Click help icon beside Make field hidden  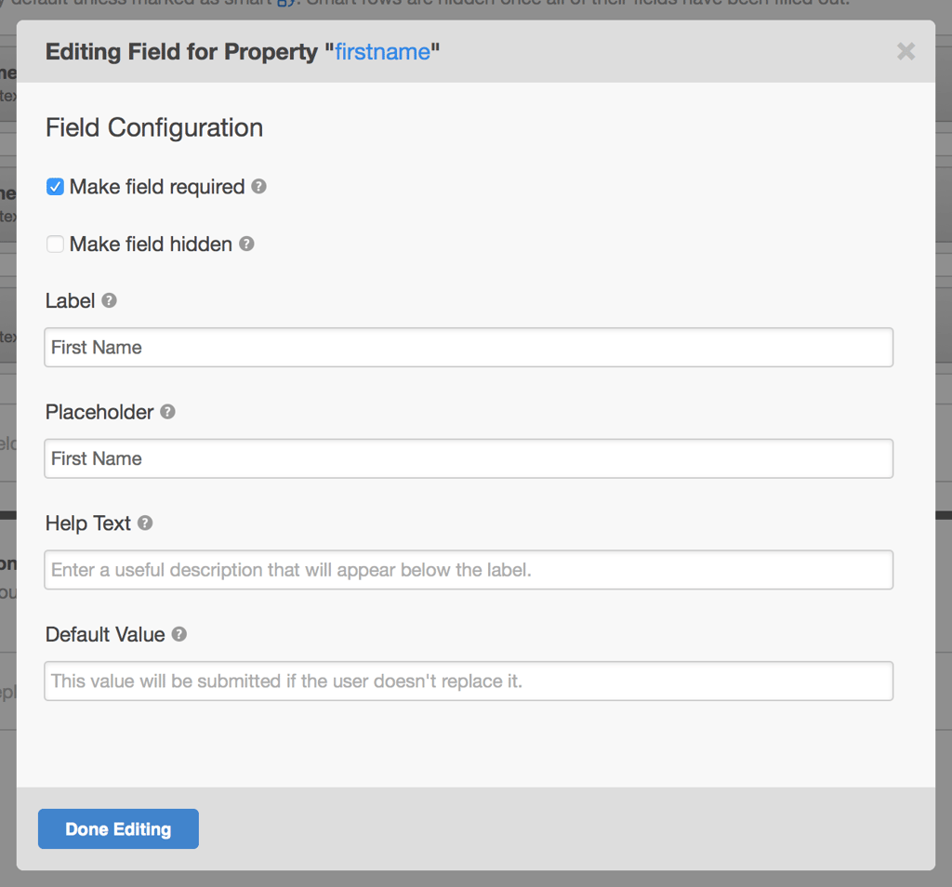(246, 244)
